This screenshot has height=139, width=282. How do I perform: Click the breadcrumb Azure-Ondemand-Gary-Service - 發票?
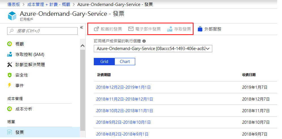tap(115, 4)
